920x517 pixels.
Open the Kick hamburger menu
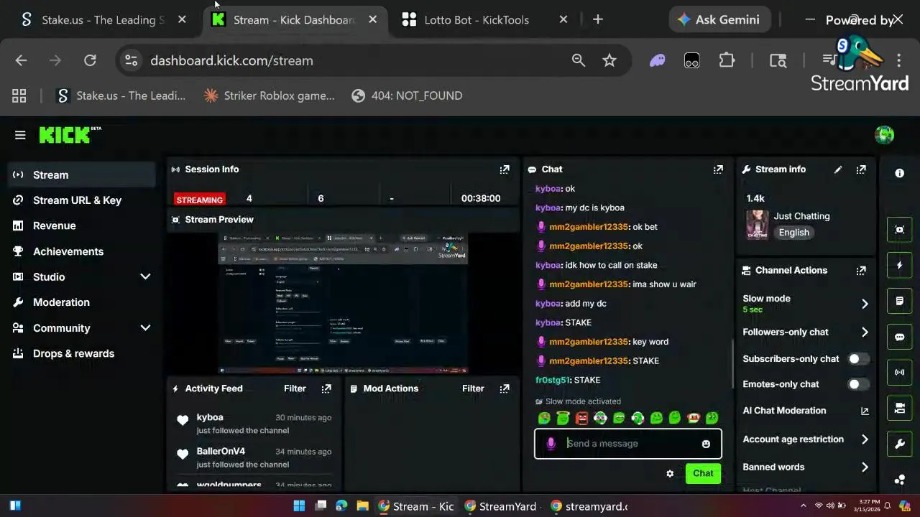(20, 135)
